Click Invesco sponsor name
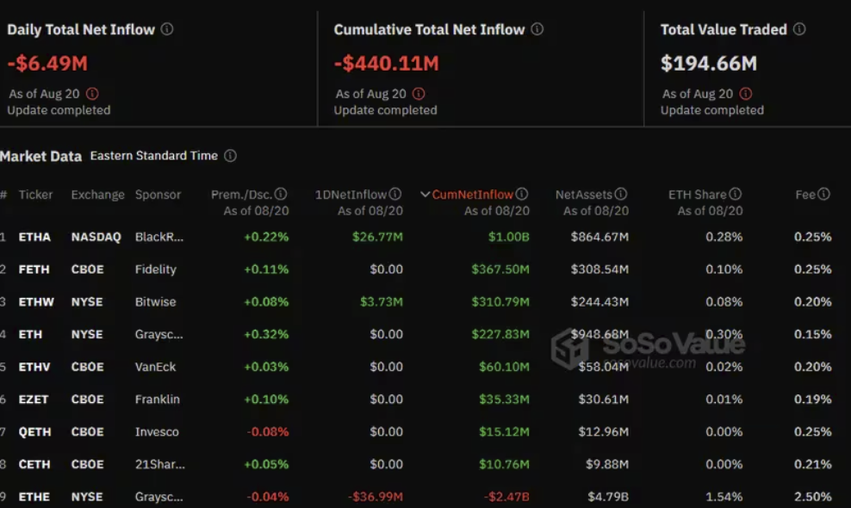851x508 pixels. (157, 432)
